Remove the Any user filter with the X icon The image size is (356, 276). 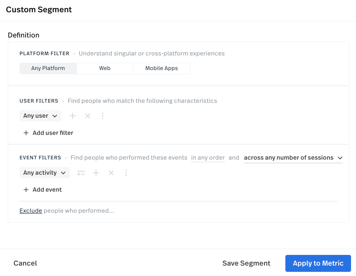pos(88,116)
